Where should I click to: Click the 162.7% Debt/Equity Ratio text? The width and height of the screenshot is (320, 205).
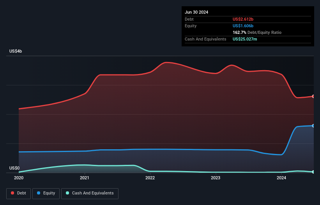[x=257, y=32]
